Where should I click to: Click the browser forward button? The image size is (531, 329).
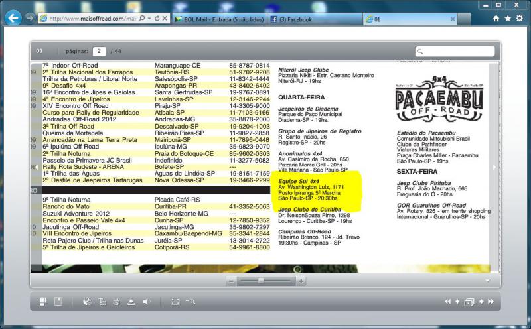tap(30, 18)
